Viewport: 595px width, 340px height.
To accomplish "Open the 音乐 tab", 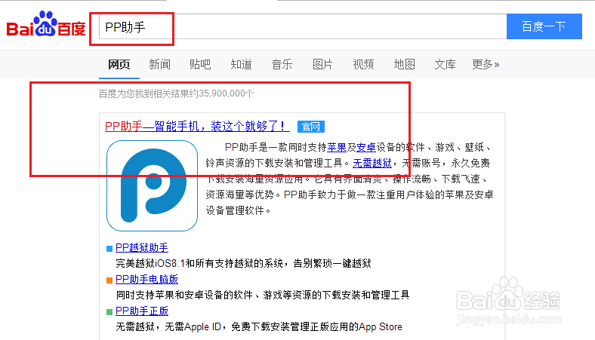I will coord(282,64).
